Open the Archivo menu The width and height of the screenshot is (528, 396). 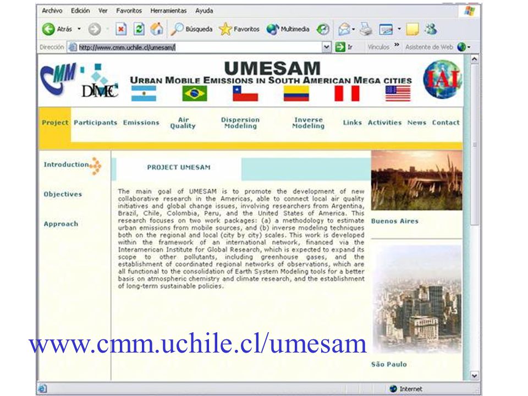point(52,11)
